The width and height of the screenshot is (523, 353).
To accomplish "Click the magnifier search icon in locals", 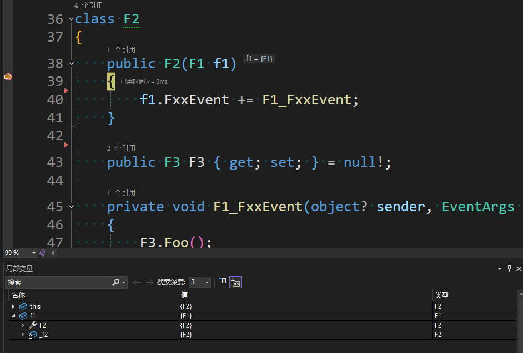I will pyautogui.click(x=115, y=283).
